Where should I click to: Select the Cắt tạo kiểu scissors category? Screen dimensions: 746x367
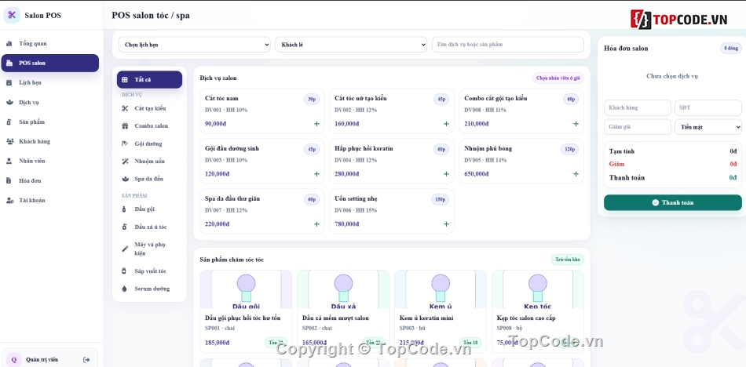pos(149,108)
